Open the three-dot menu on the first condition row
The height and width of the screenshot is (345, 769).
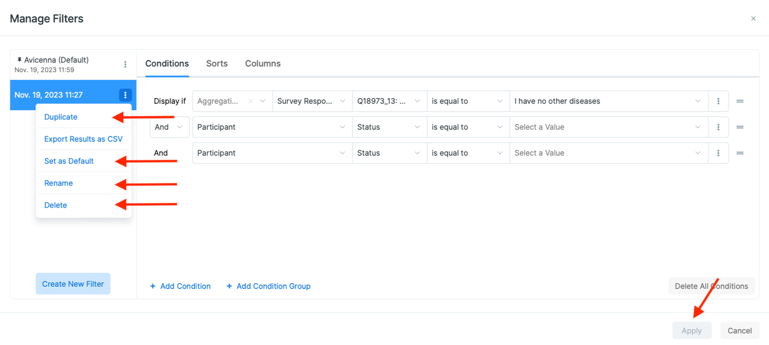point(718,101)
